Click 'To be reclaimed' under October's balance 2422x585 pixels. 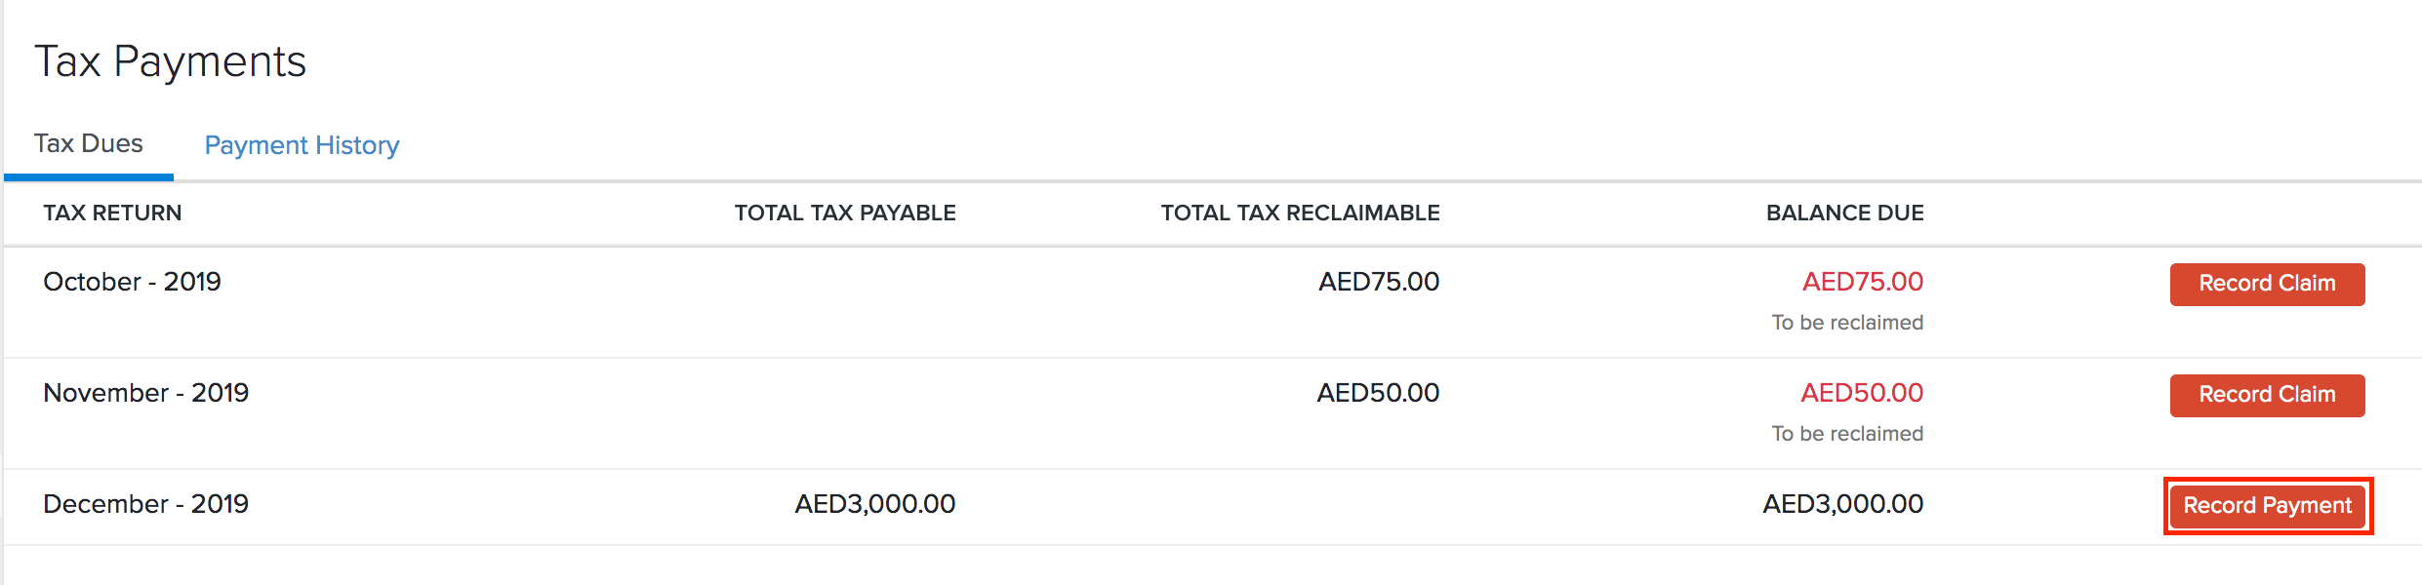click(x=1847, y=322)
